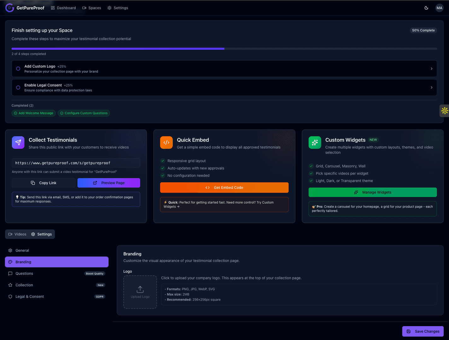Click the Copy Link button
The height and width of the screenshot is (340, 449).
(x=44, y=183)
